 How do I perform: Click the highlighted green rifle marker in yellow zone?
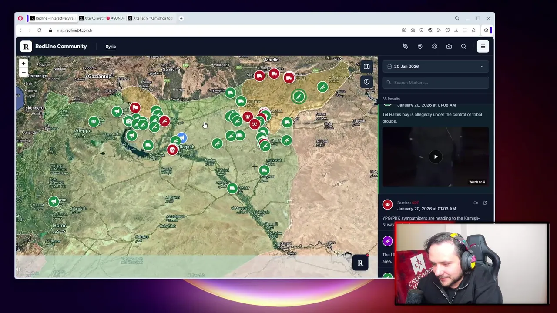click(x=299, y=97)
